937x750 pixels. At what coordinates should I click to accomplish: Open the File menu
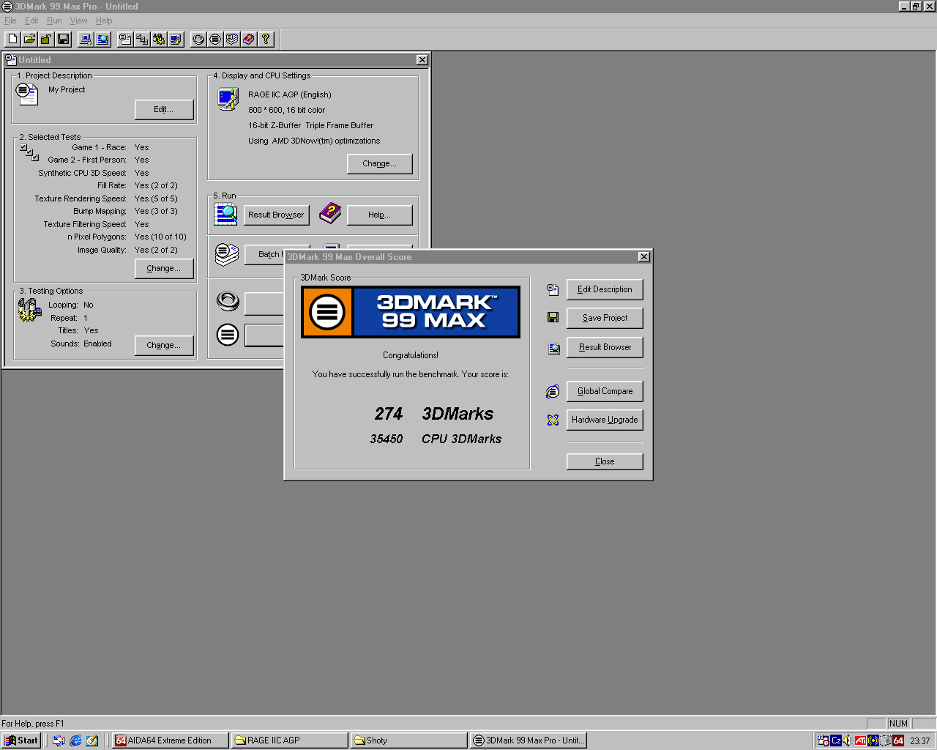coord(10,21)
